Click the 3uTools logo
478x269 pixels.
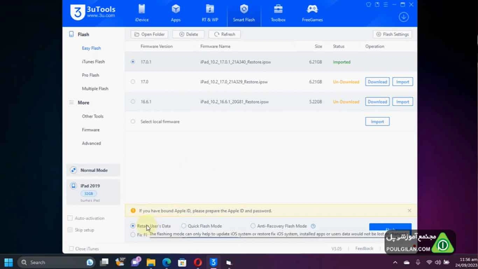tap(92, 12)
